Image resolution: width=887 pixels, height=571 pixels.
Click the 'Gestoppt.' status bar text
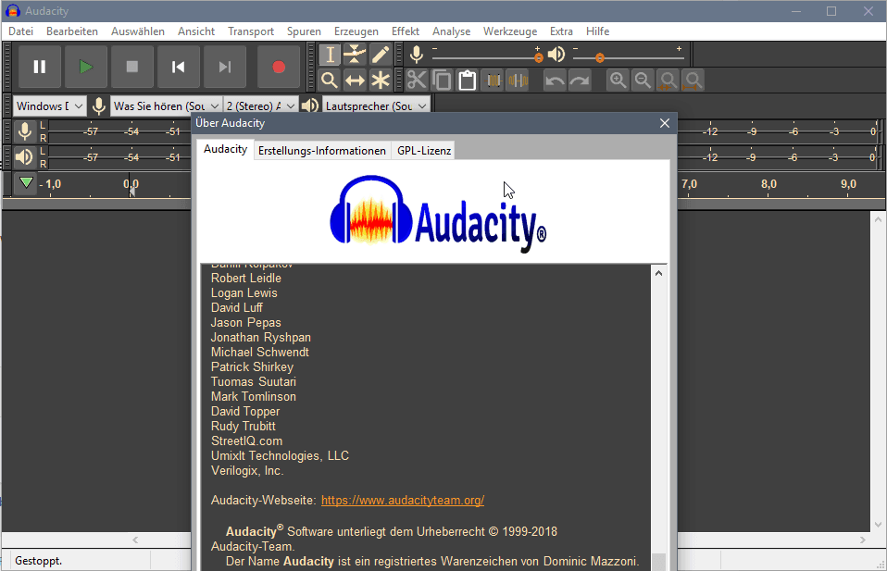pos(39,561)
